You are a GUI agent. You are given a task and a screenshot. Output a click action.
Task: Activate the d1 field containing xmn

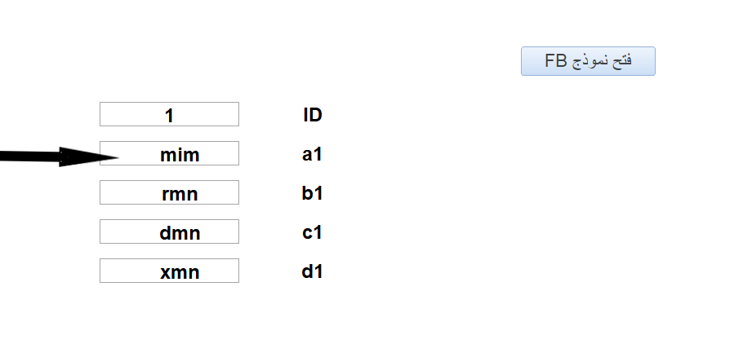pyautogui.click(x=169, y=271)
